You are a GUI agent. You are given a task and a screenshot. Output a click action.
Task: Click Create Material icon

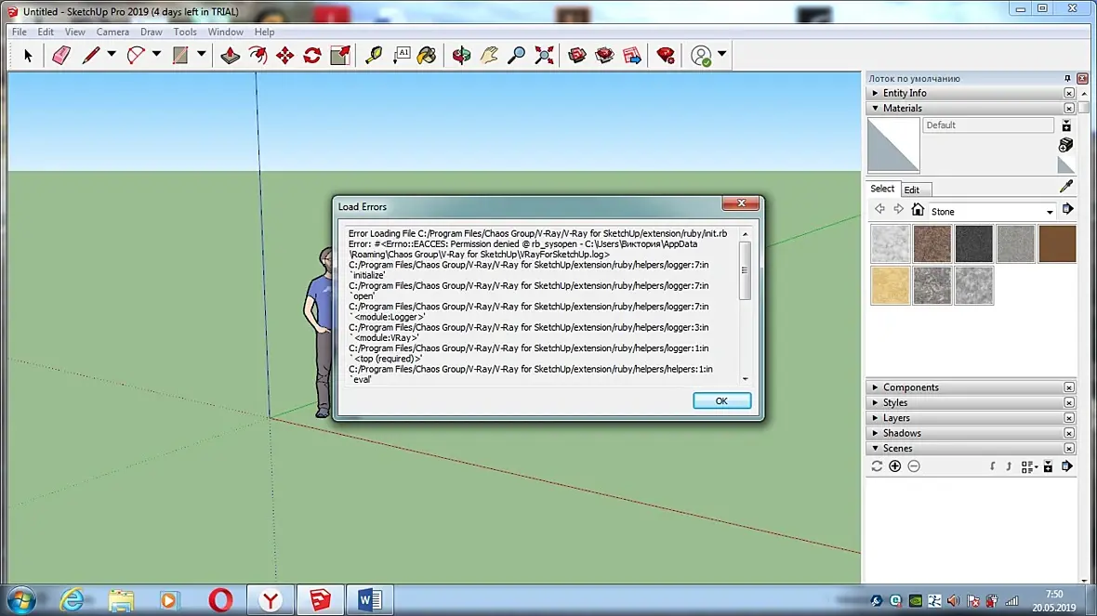tap(1065, 144)
